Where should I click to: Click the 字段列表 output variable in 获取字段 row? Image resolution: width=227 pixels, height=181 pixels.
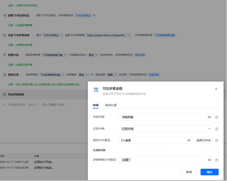[140, 55]
